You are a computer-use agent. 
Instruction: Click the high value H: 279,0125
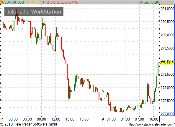pos(52,2)
